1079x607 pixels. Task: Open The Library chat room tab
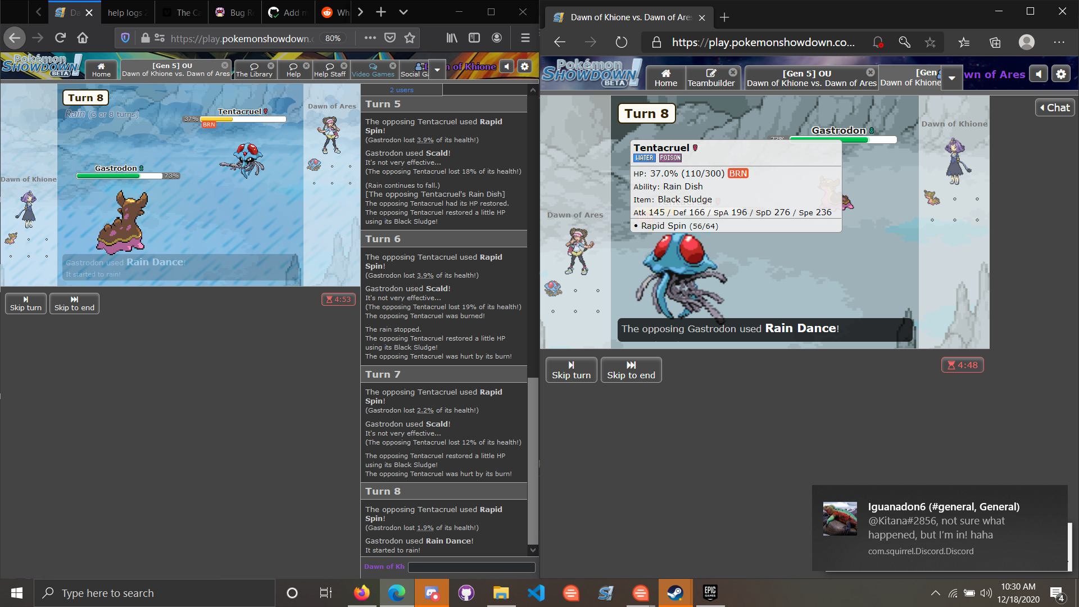[x=254, y=70]
